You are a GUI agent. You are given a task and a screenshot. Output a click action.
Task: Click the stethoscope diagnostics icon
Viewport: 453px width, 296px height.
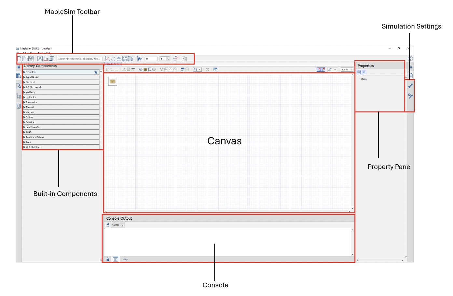(175, 59)
